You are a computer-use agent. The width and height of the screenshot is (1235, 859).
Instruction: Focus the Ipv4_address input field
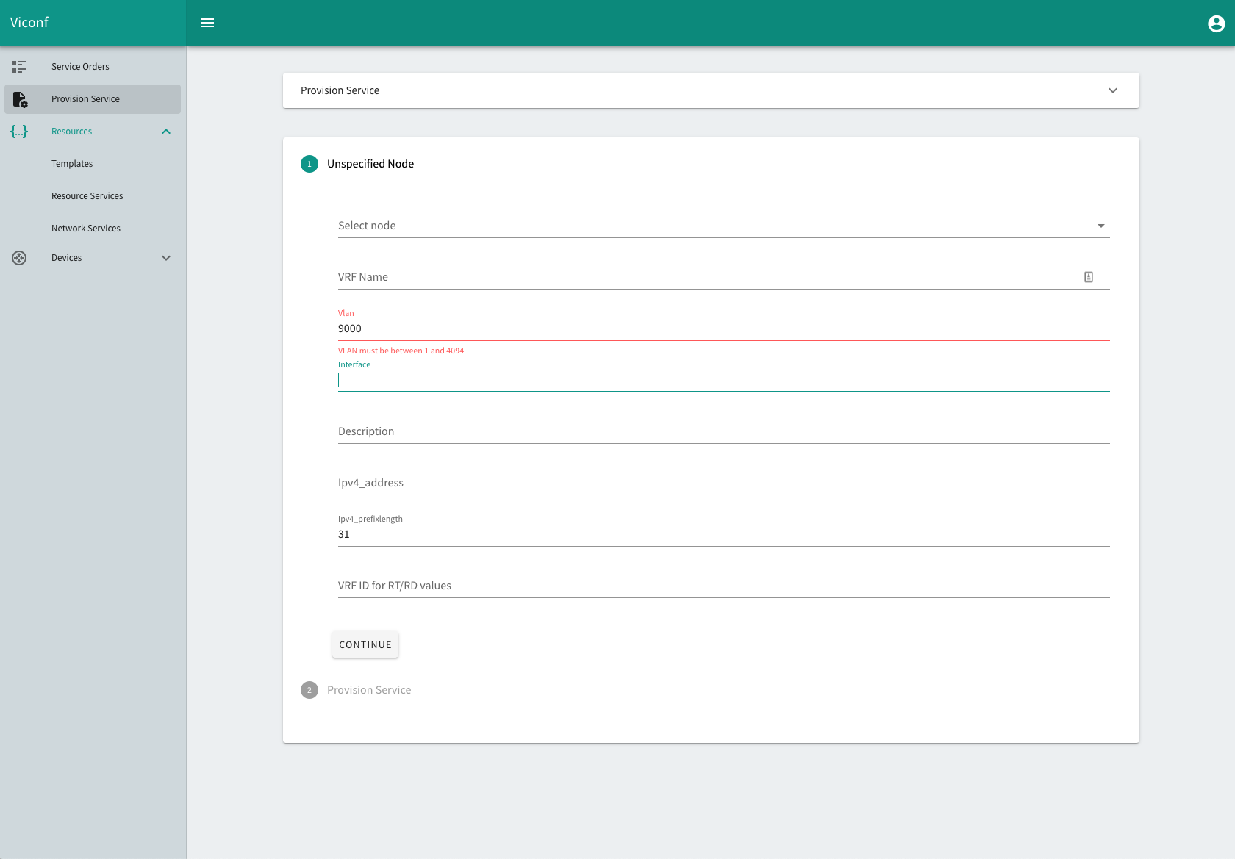pyautogui.click(x=723, y=483)
